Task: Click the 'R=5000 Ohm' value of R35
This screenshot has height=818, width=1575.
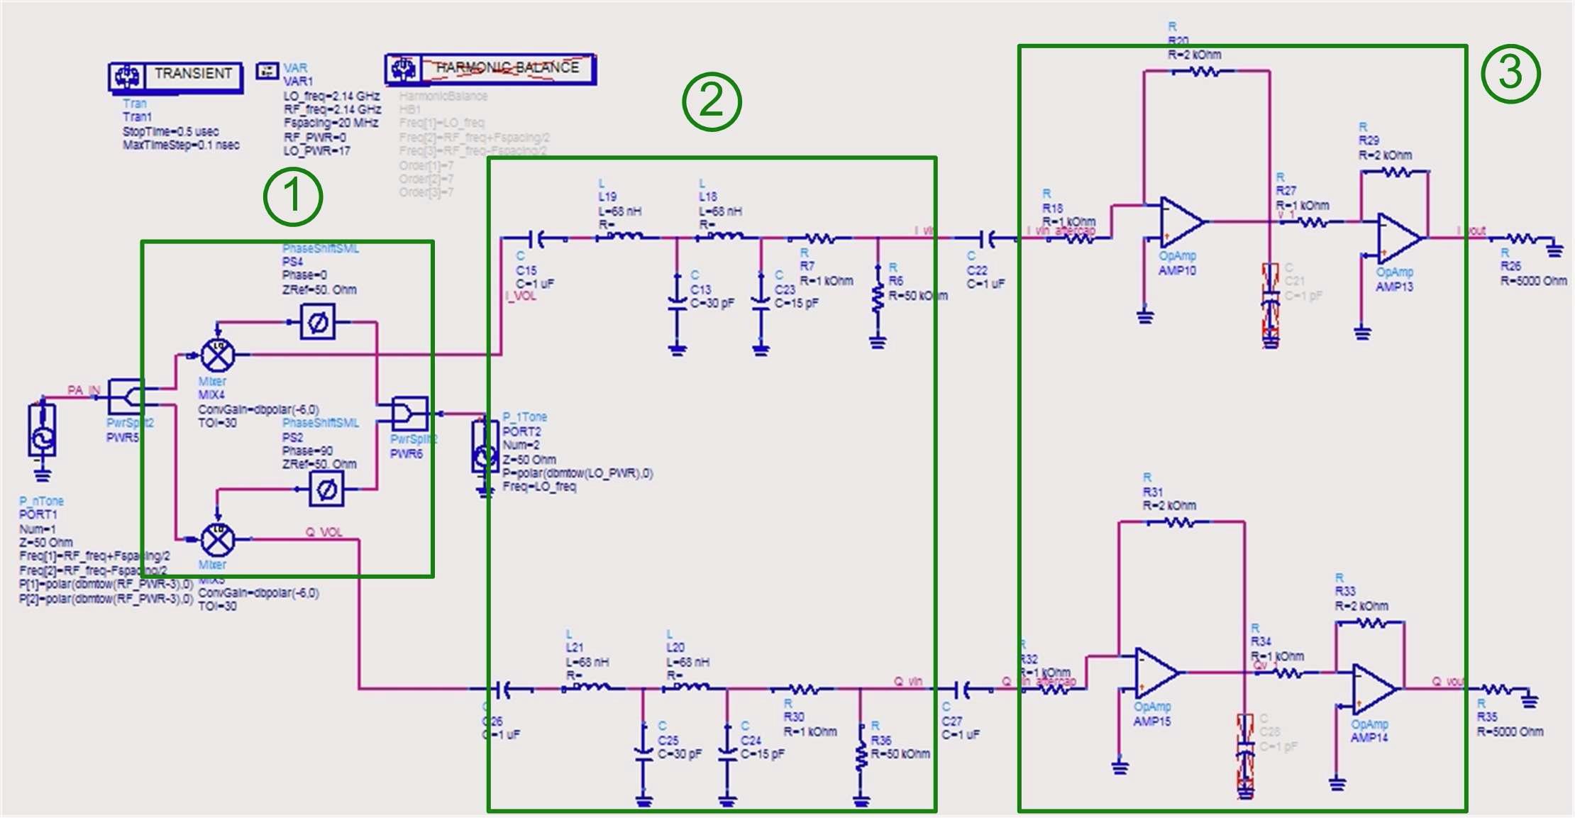Action: 1510,731
